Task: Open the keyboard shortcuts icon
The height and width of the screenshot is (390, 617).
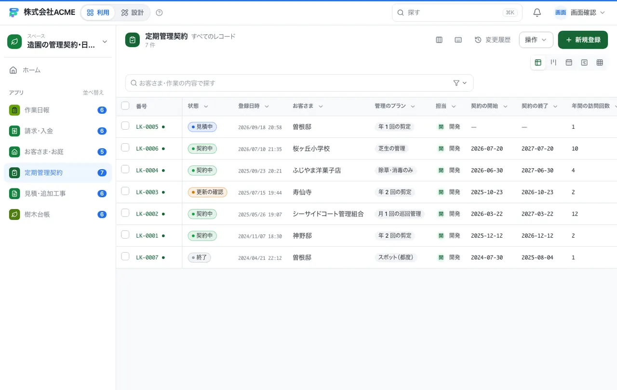Action: point(458,40)
